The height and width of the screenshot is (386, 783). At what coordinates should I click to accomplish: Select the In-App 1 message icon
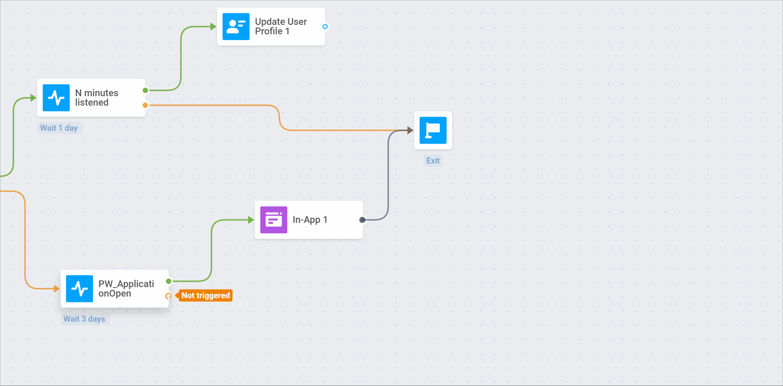274,220
